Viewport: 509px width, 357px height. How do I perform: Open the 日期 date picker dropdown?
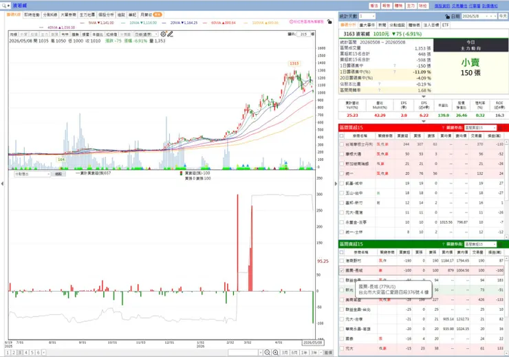point(486,17)
